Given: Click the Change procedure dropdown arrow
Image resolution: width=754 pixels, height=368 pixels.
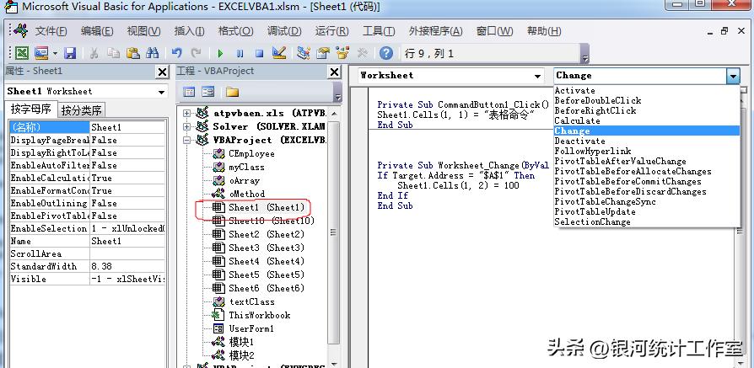Looking at the screenshot, I should pyautogui.click(x=732, y=76).
